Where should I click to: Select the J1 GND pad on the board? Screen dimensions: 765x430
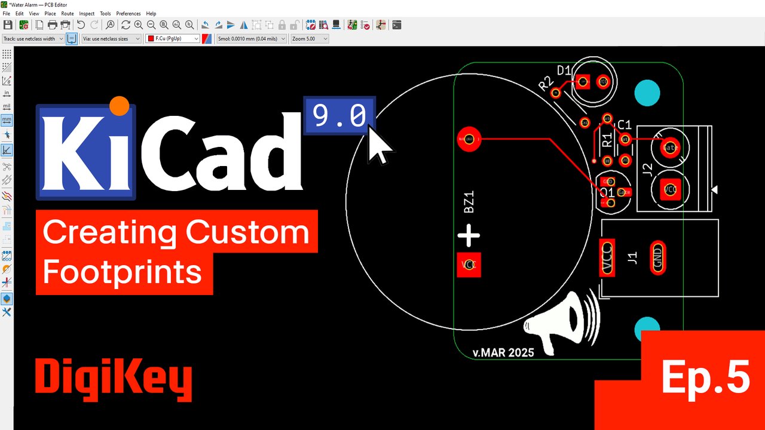[657, 258]
